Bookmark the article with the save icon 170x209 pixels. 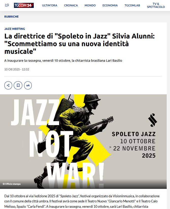18,85
